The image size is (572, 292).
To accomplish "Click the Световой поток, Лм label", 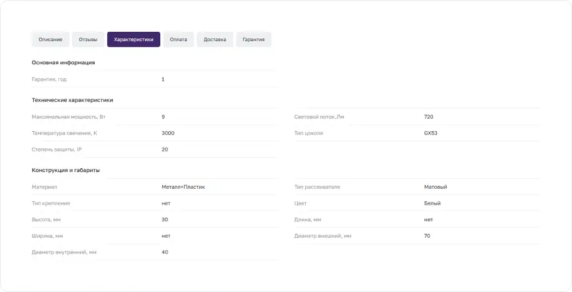I will click(320, 117).
